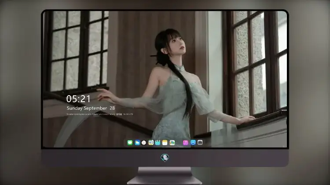Open the gray Camera dock icon

200,142
